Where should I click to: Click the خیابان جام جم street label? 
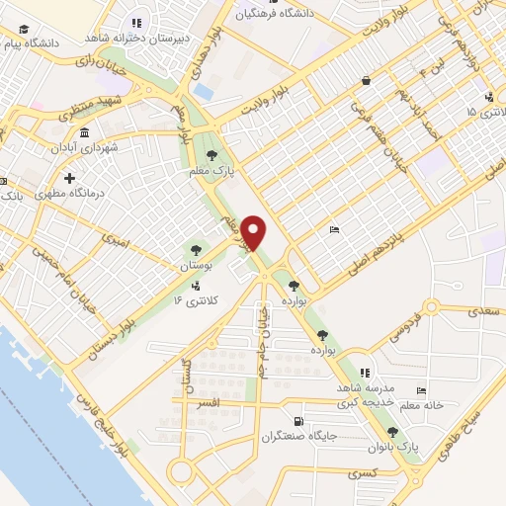tap(264, 343)
